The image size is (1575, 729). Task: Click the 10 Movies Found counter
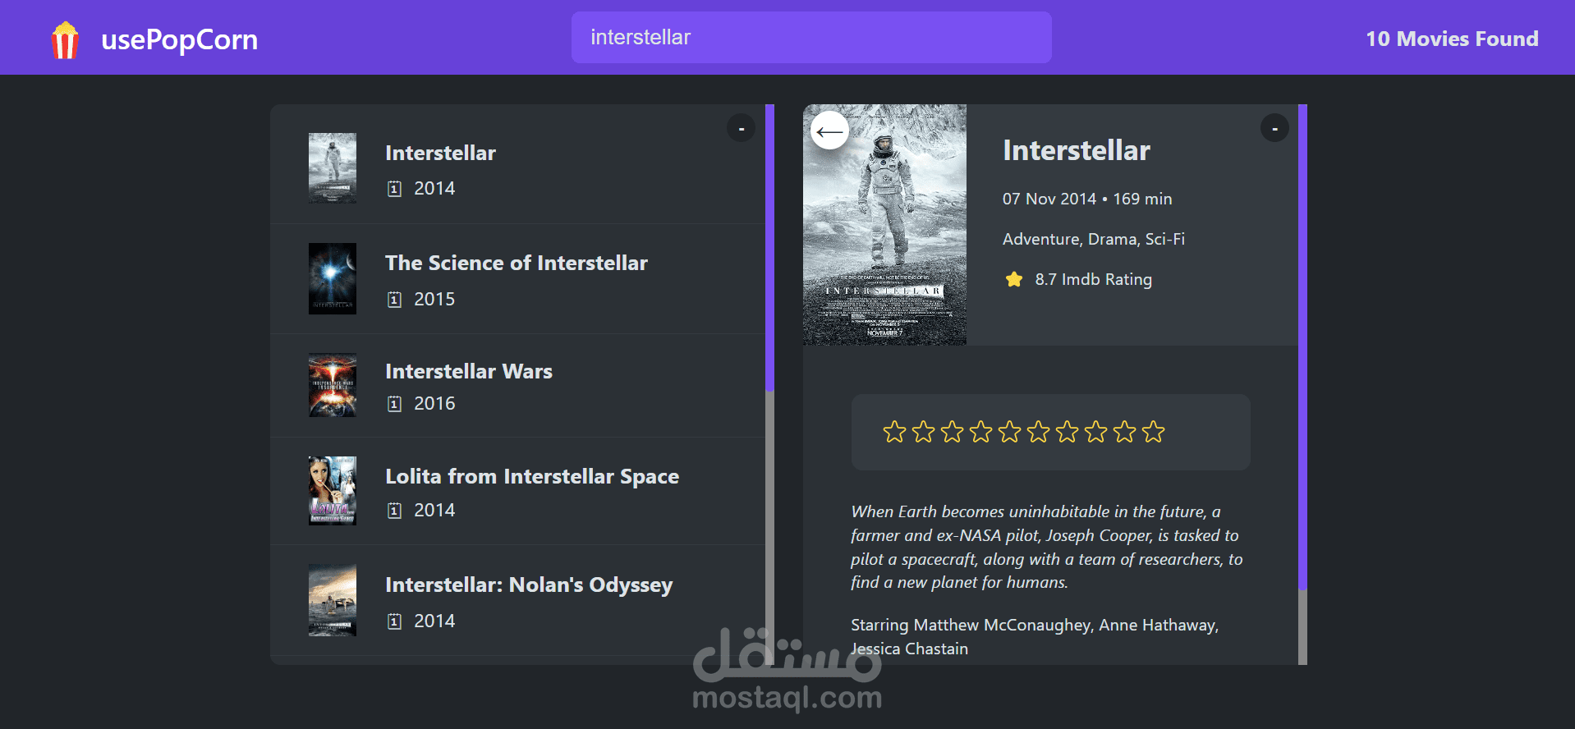coord(1452,39)
